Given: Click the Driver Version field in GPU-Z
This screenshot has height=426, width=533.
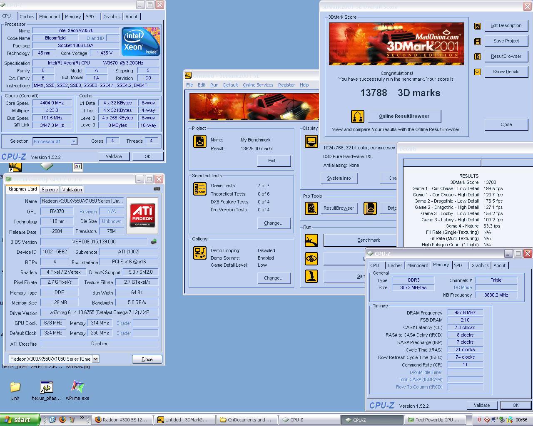Looking at the screenshot, I should pyautogui.click(x=100, y=312).
